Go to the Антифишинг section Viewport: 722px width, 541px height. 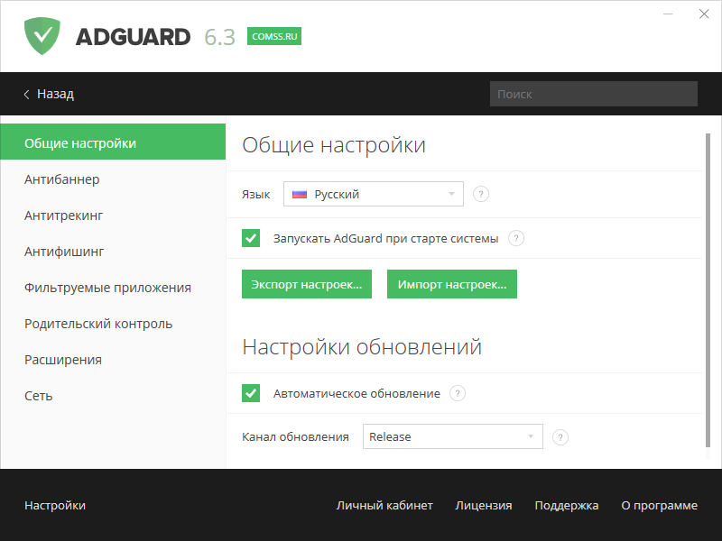113,252
